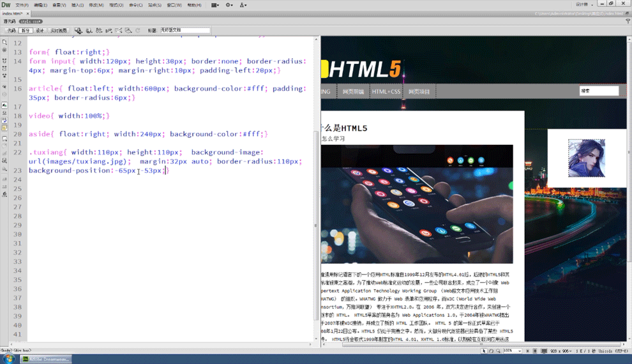The height and width of the screenshot is (364, 632).
Task: Click the expand all icon in coding toolbar
Action: (4, 76)
